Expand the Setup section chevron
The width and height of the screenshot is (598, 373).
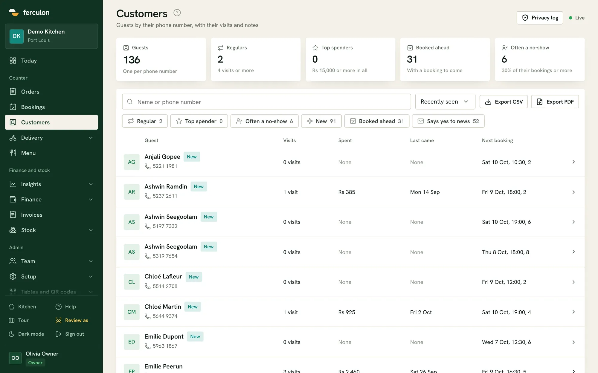coord(91,277)
